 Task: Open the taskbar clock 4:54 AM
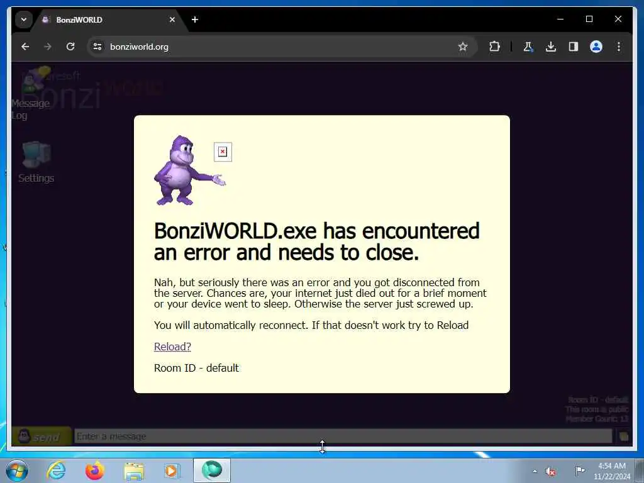[611, 471]
